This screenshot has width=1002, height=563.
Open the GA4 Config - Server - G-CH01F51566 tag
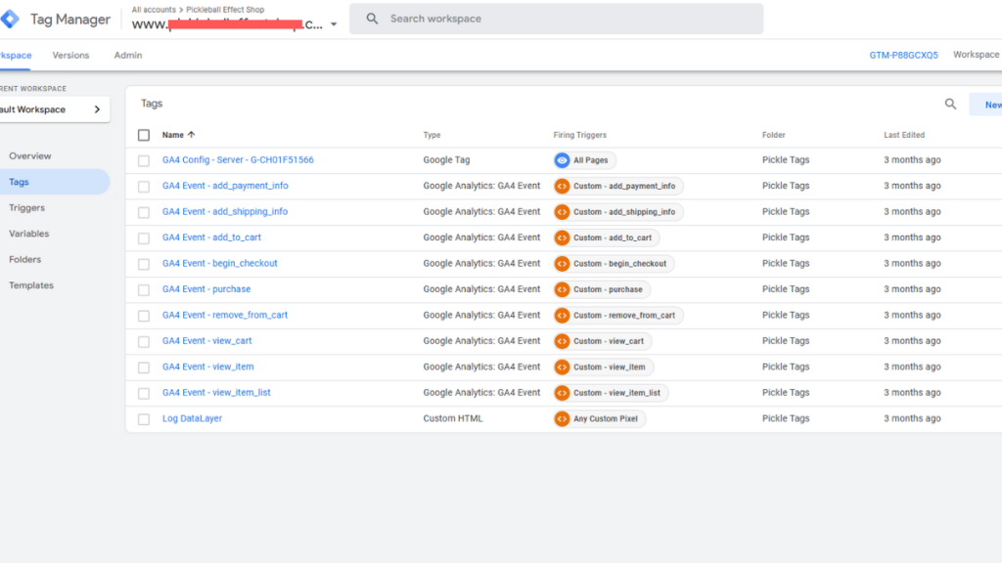238,159
